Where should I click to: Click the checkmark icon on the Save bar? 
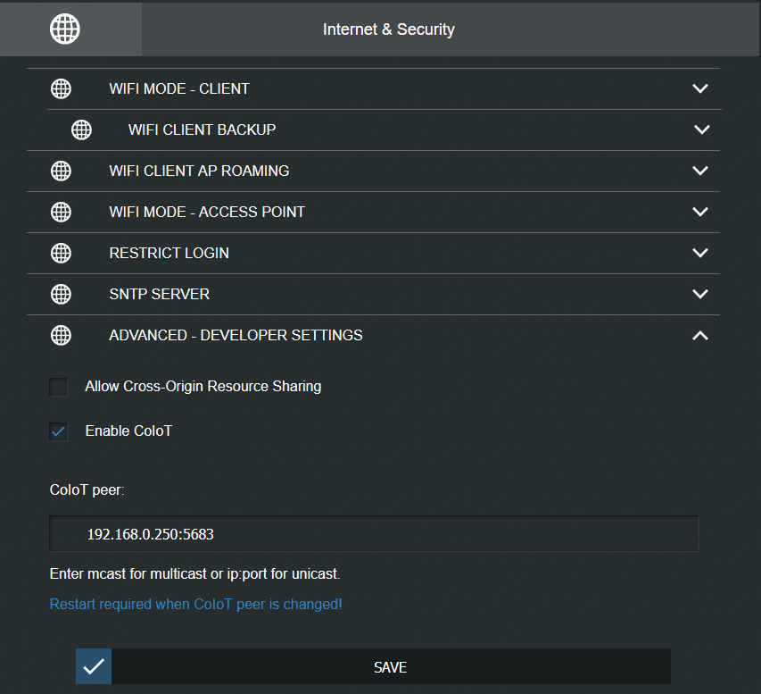(94, 666)
